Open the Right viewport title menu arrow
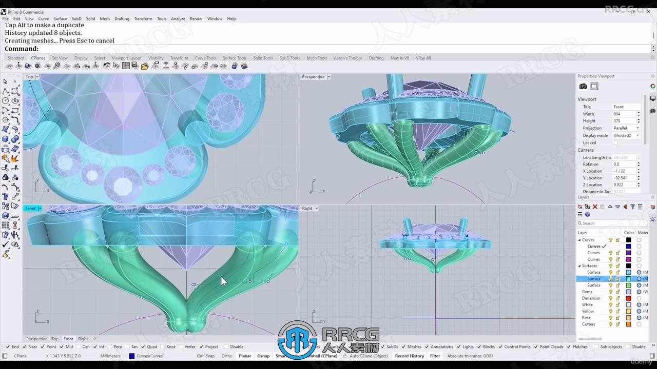The height and width of the screenshot is (369, 657). tap(317, 208)
